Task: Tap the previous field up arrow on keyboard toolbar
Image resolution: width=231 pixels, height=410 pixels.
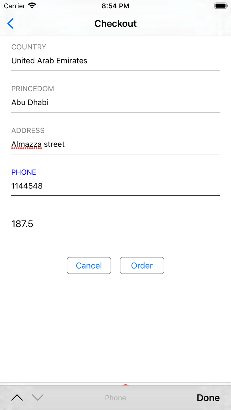Action: 17,397
